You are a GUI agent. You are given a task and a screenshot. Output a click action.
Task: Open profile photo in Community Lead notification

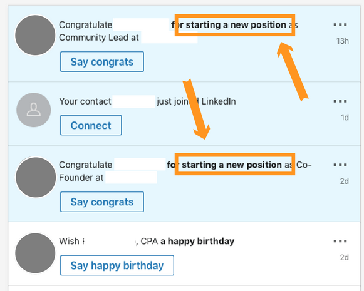35,35
